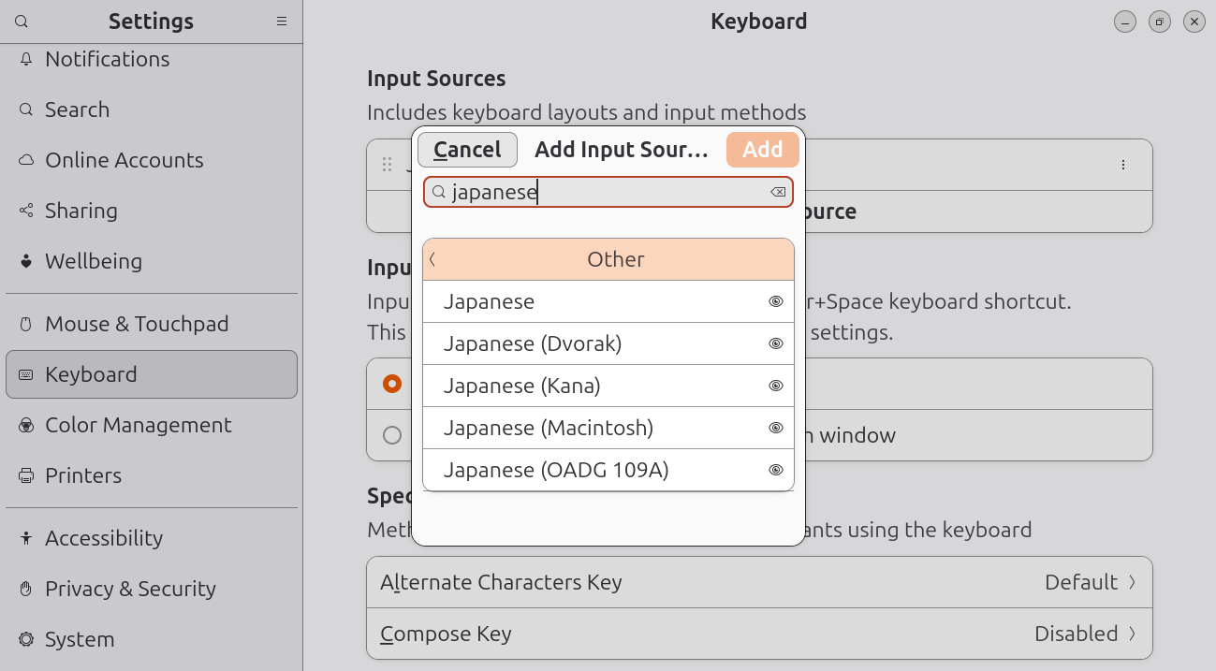Open Printers settings
The width and height of the screenshot is (1216, 671).
[152, 475]
